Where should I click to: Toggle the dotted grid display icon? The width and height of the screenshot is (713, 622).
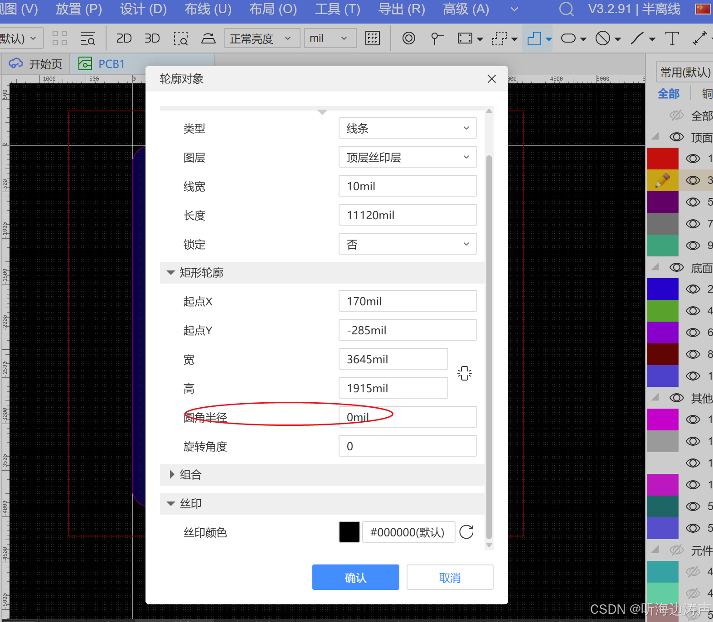[x=373, y=39]
